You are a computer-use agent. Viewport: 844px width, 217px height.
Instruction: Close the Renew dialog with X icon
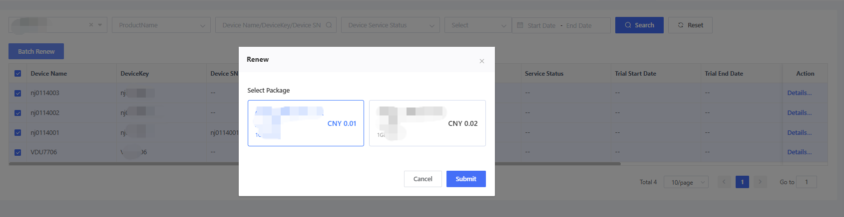(481, 61)
